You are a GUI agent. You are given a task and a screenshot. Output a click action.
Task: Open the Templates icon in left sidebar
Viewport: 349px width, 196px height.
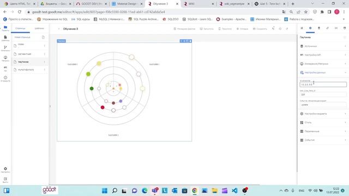click(5, 38)
